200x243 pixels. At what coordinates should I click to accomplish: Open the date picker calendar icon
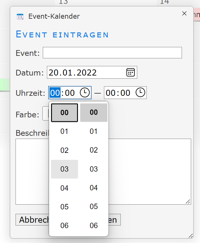tap(130, 72)
